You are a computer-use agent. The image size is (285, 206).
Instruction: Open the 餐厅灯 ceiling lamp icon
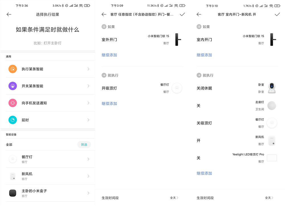[13, 159]
